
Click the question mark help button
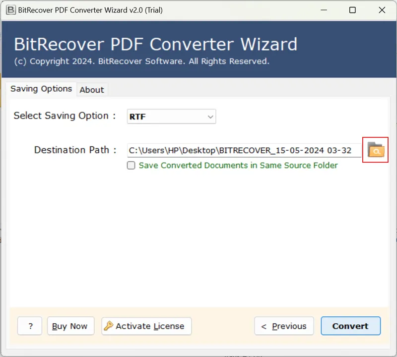click(x=30, y=326)
